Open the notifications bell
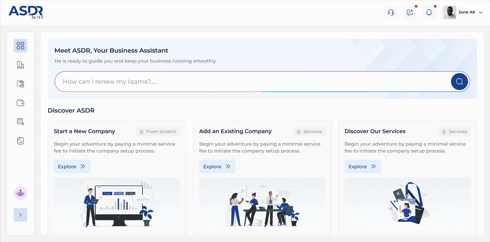Image resolution: width=490 pixels, height=242 pixels. [429, 12]
